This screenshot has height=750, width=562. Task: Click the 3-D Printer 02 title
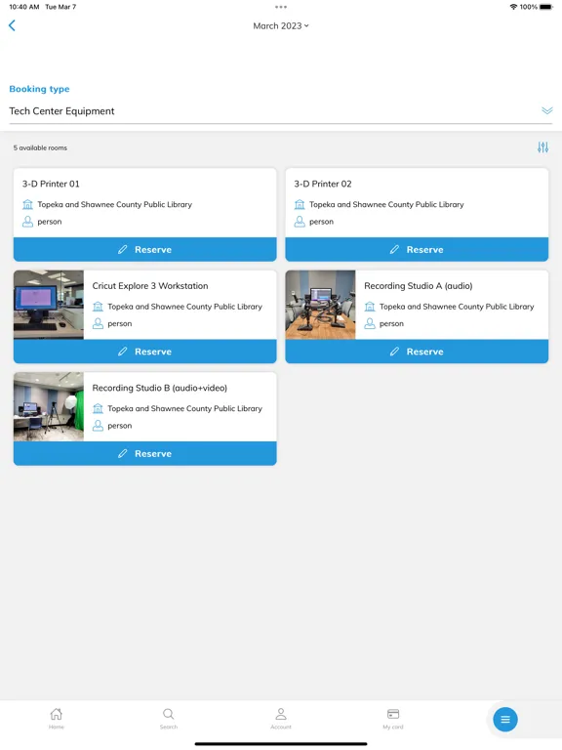(323, 184)
